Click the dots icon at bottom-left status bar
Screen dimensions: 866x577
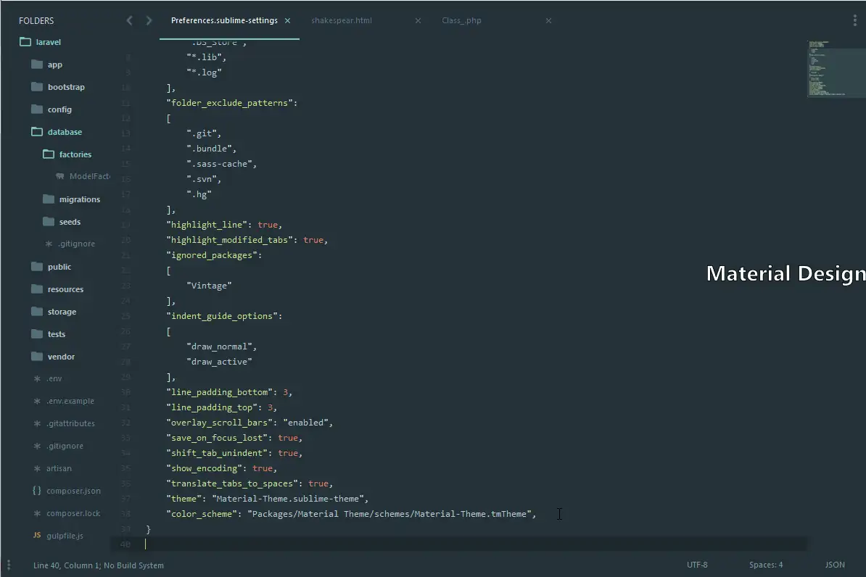coord(9,565)
